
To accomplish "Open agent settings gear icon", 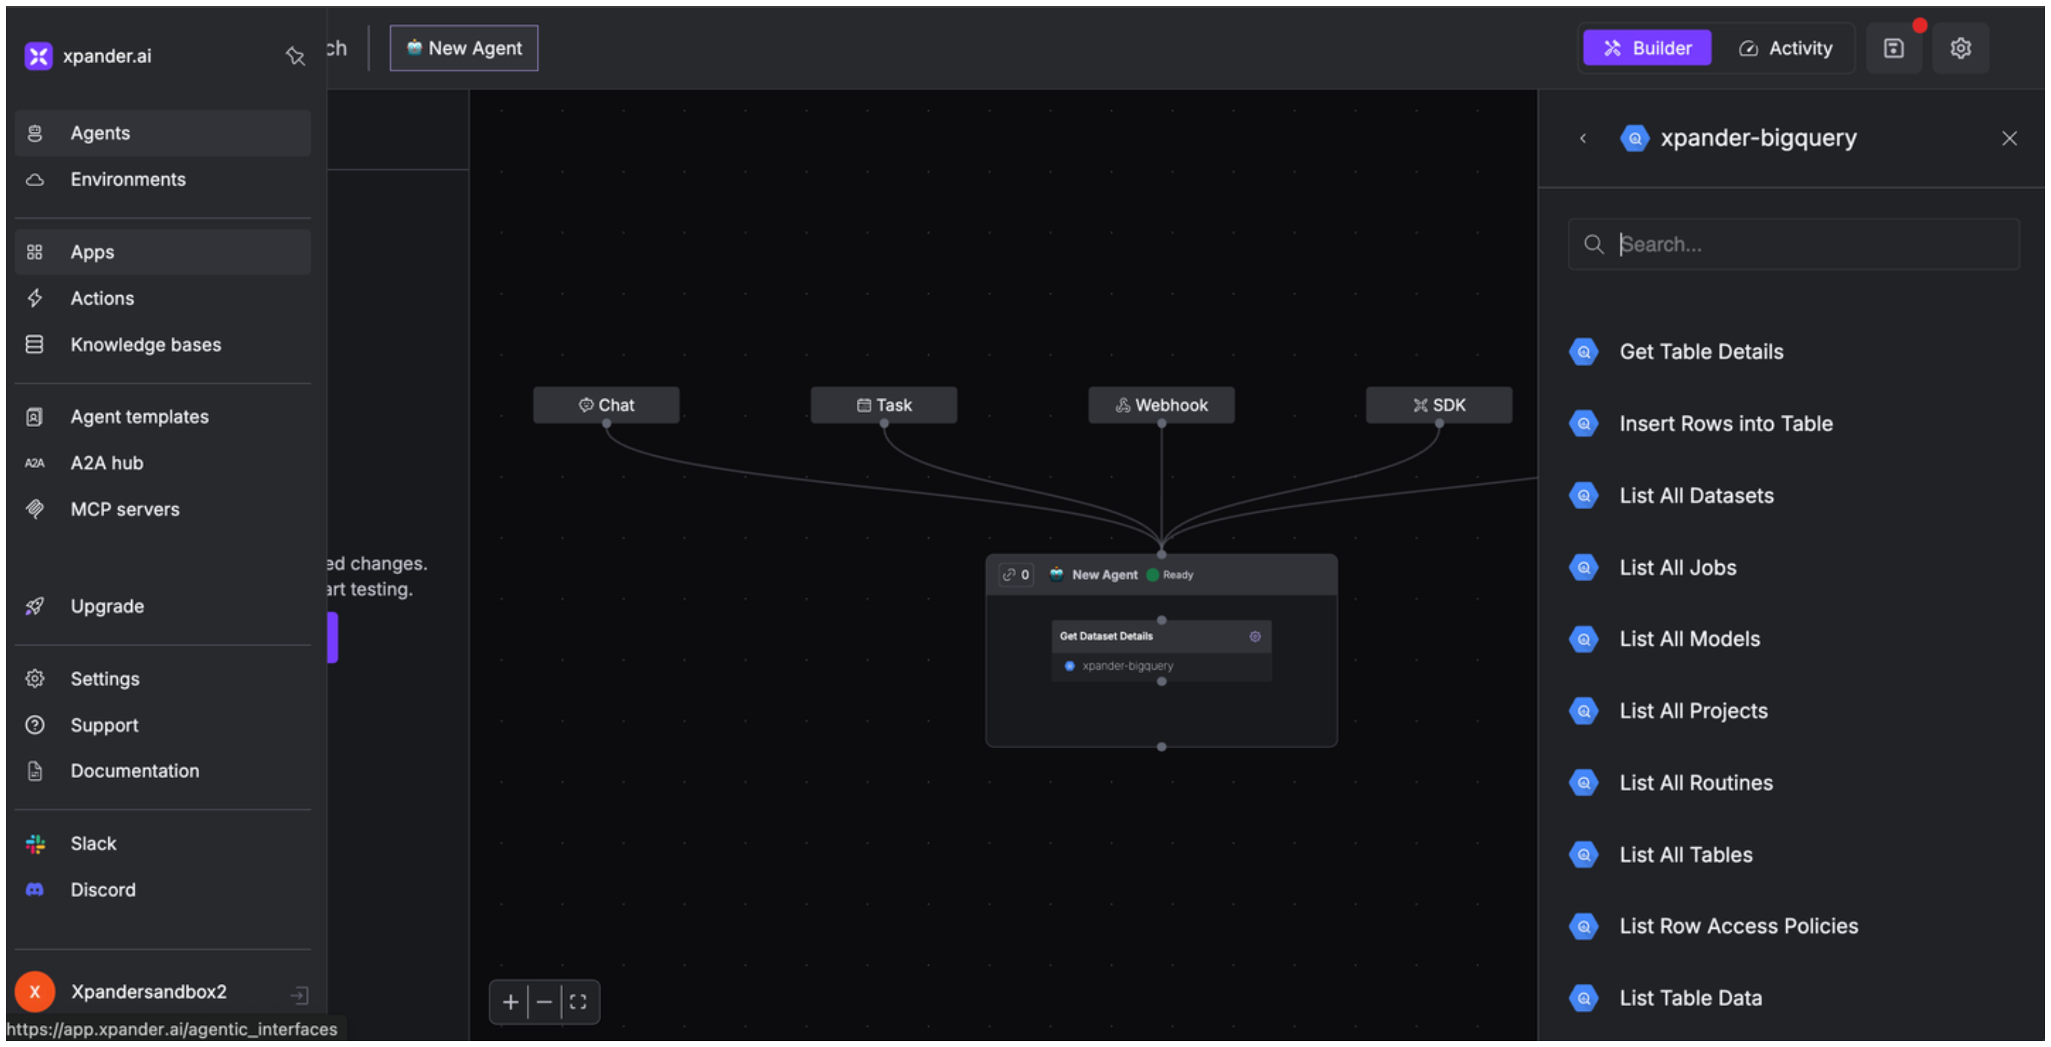I will click(x=1960, y=48).
